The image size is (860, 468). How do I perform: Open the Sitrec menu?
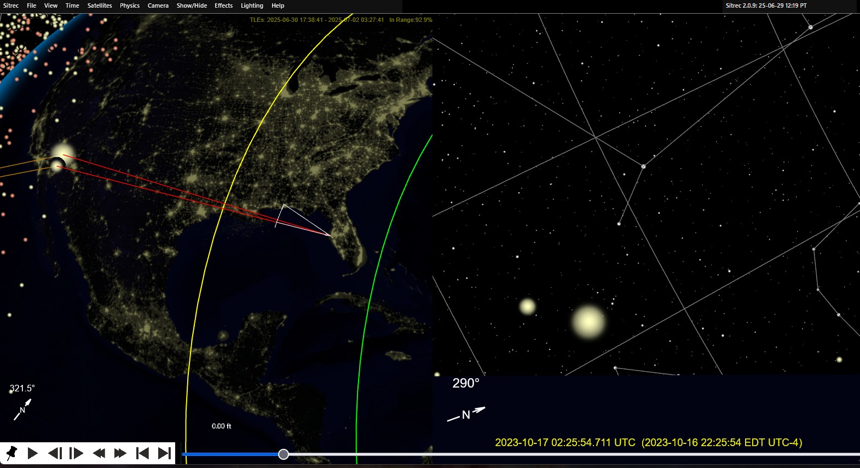tap(11, 5)
